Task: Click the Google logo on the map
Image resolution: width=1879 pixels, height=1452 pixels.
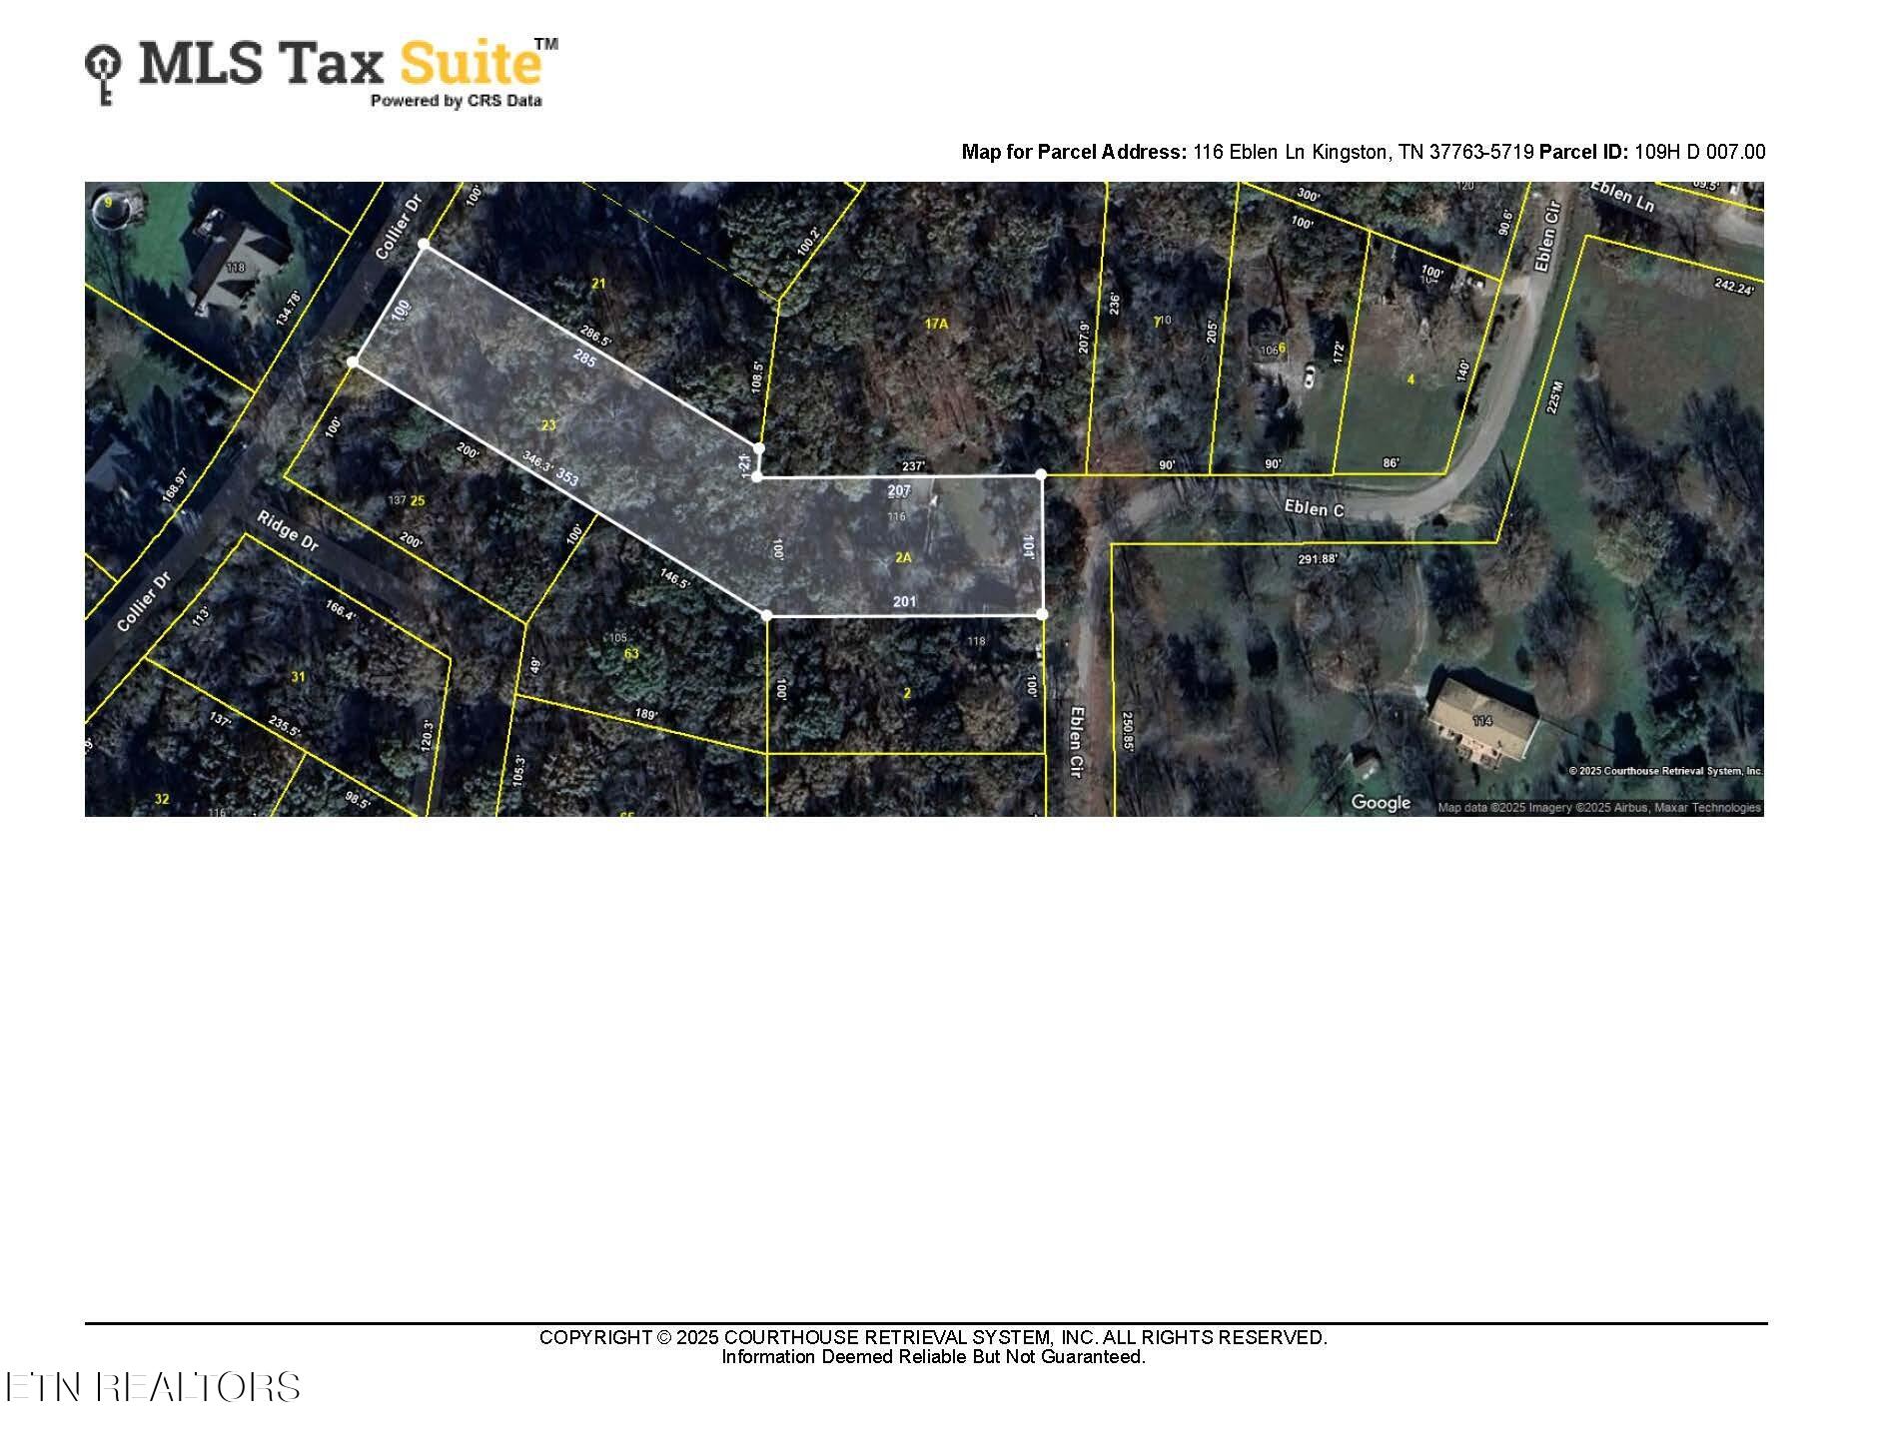Action: click(1381, 803)
